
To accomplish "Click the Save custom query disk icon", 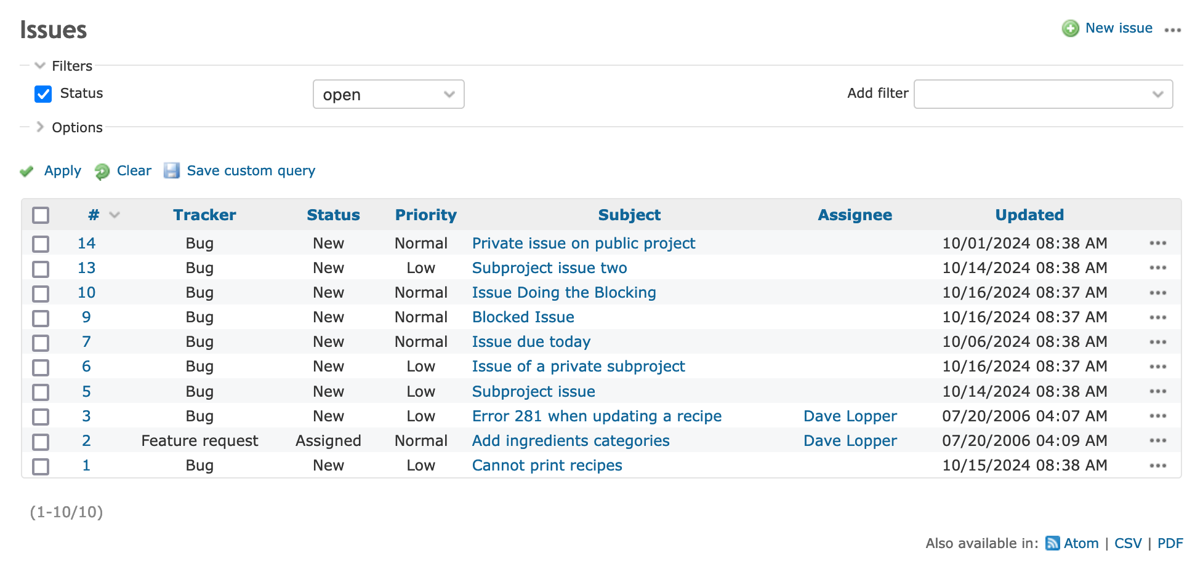I will 172,170.
